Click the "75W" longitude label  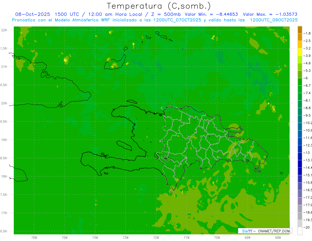[65, 237]
